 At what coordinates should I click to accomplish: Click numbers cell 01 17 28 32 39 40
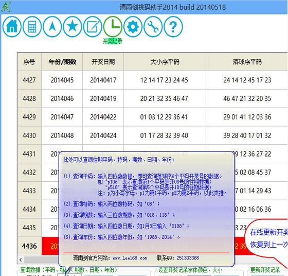click(x=164, y=135)
